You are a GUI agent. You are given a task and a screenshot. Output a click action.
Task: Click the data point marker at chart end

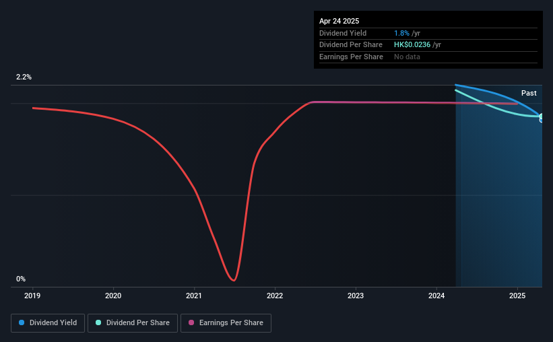(542, 118)
